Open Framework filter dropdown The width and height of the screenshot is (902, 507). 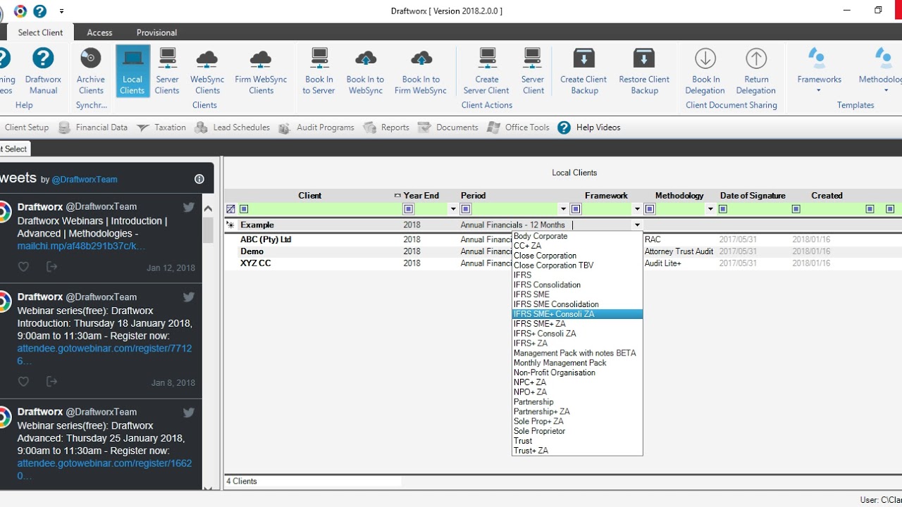point(637,209)
